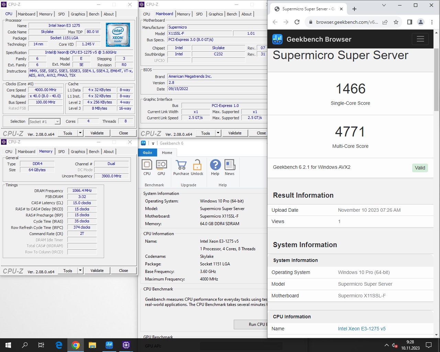Viewport: 440px width, 352px height.
Task: Select the Home ribbon tab in Geekbench
Action: pos(167,153)
